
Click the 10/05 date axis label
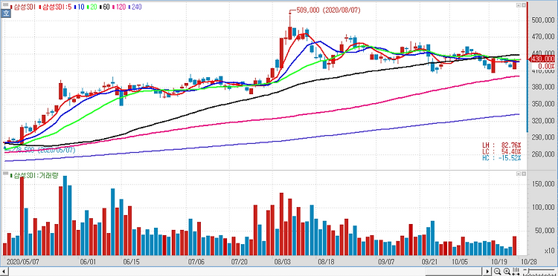[461, 261]
